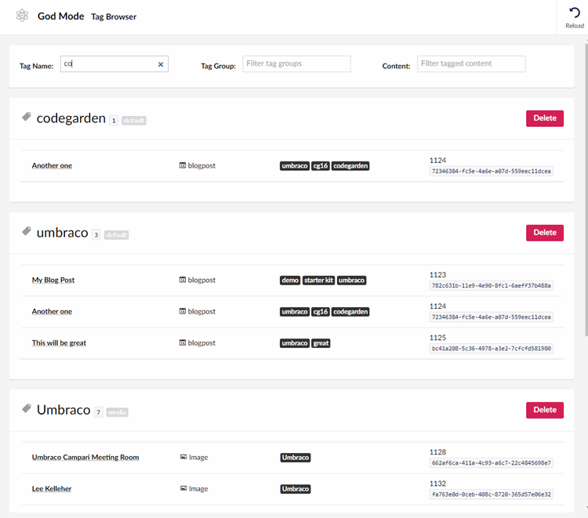588x518 pixels.
Task: Click the 'media' group label next to Umbraco
Action: click(x=117, y=412)
